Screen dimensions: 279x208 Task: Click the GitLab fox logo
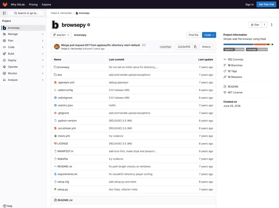(x=5, y=4)
